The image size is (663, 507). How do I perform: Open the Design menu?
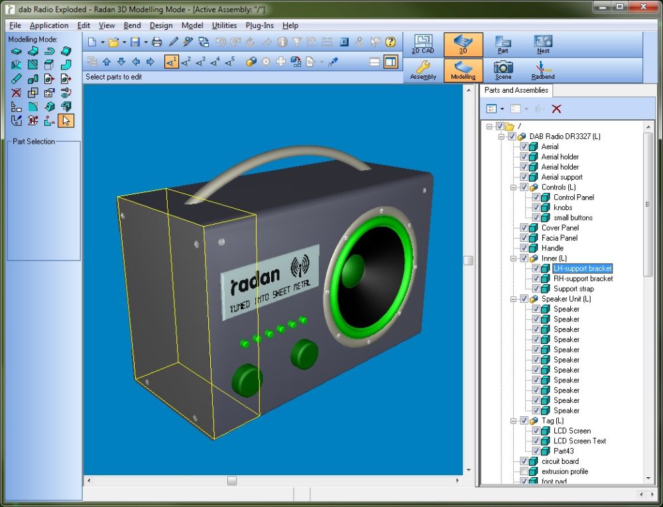pyautogui.click(x=161, y=25)
